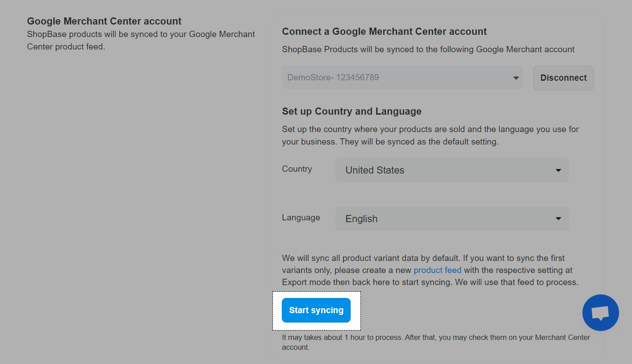Click the caret arrow in Language selector
This screenshot has height=364, width=632.
[558, 219]
